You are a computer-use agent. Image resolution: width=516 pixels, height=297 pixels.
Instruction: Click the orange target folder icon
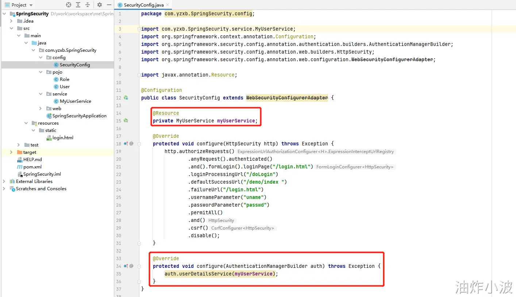pos(20,152)
